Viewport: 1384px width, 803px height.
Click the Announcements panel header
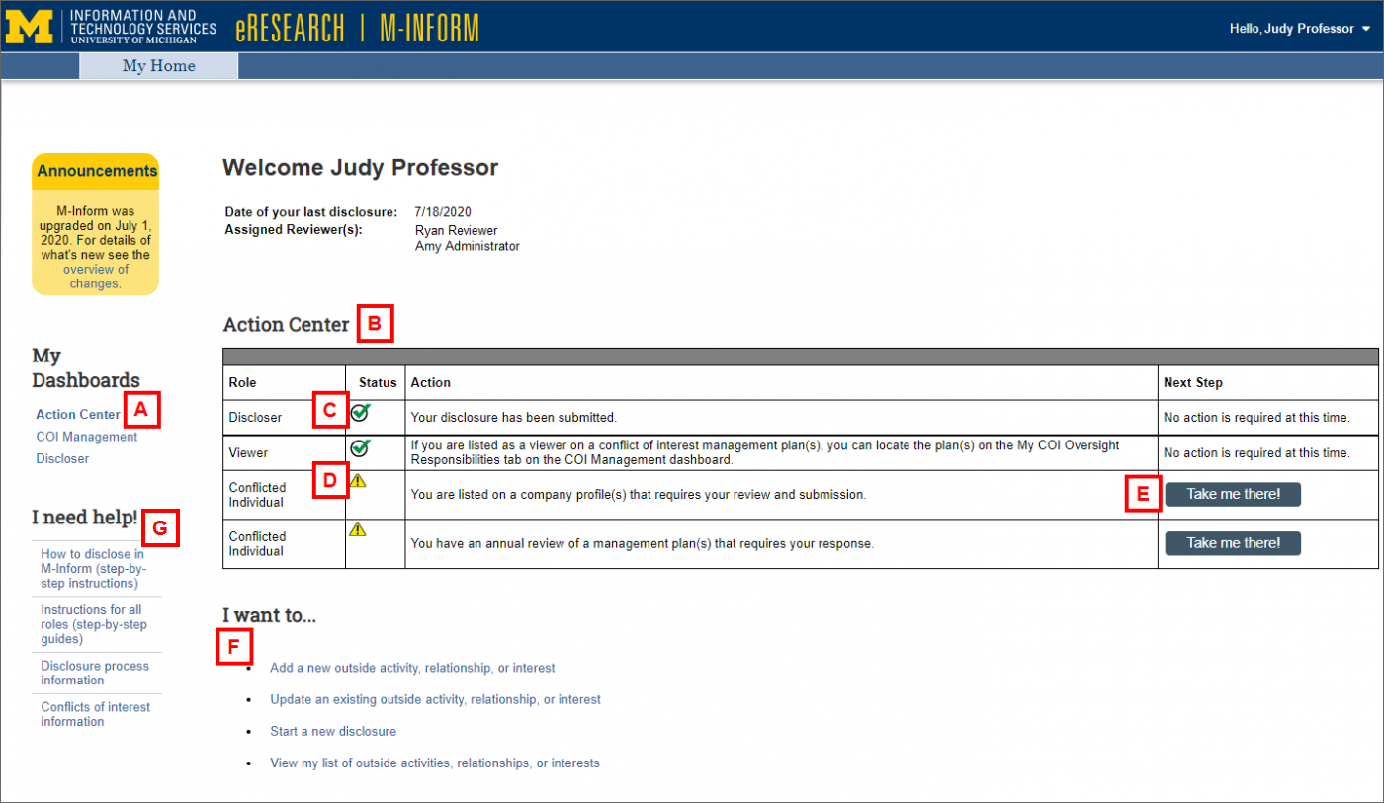pyautogui.click(x=96, y=171)
